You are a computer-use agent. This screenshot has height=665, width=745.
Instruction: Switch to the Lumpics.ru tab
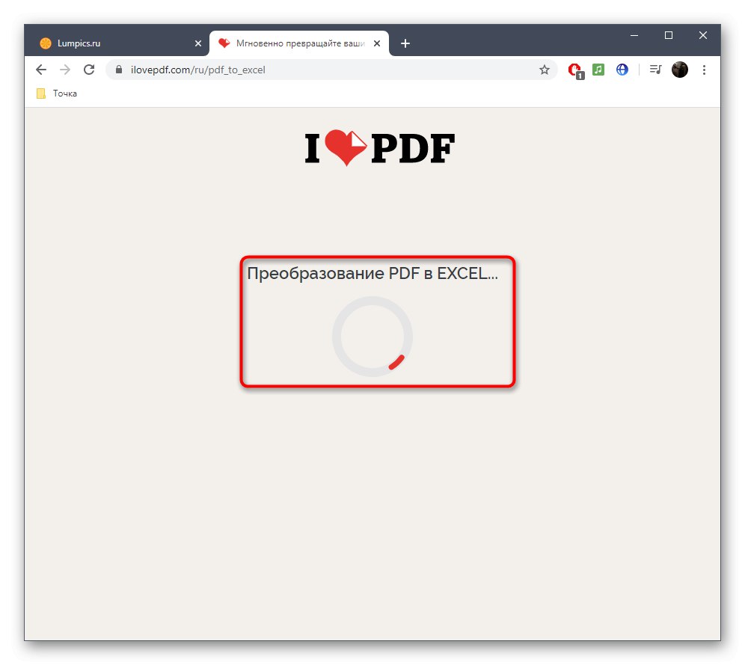click(112, 43)
